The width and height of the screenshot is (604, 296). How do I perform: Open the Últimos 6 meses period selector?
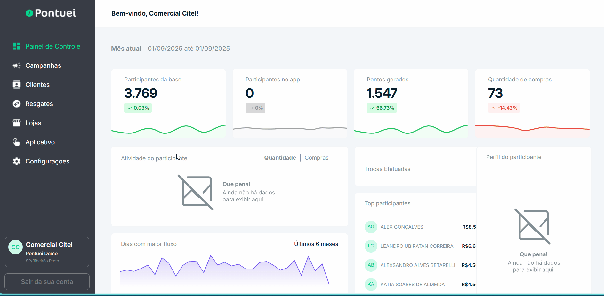click(x=316, y=244)
